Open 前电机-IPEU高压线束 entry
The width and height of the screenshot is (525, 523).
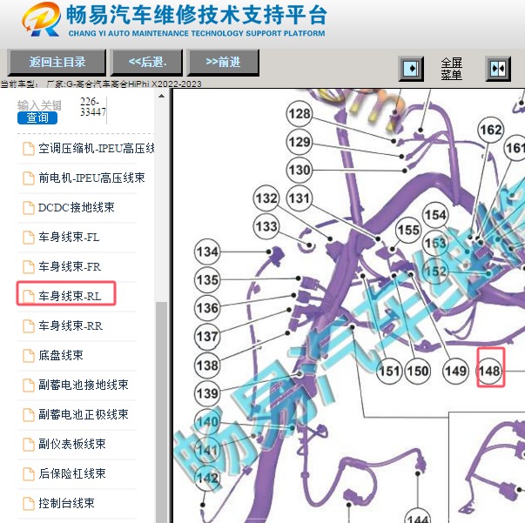tap(91, 178)
